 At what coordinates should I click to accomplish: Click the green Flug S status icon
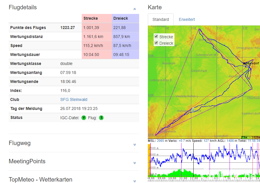click(101, 118)
